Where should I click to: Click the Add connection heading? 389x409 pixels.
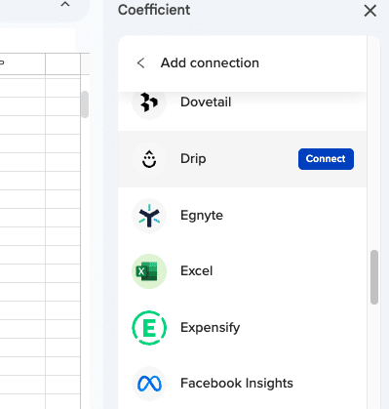coord(210,63)
